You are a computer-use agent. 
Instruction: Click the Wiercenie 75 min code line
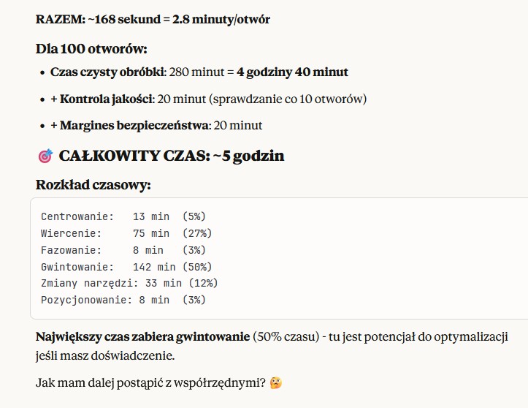click(x=126, y=233)
